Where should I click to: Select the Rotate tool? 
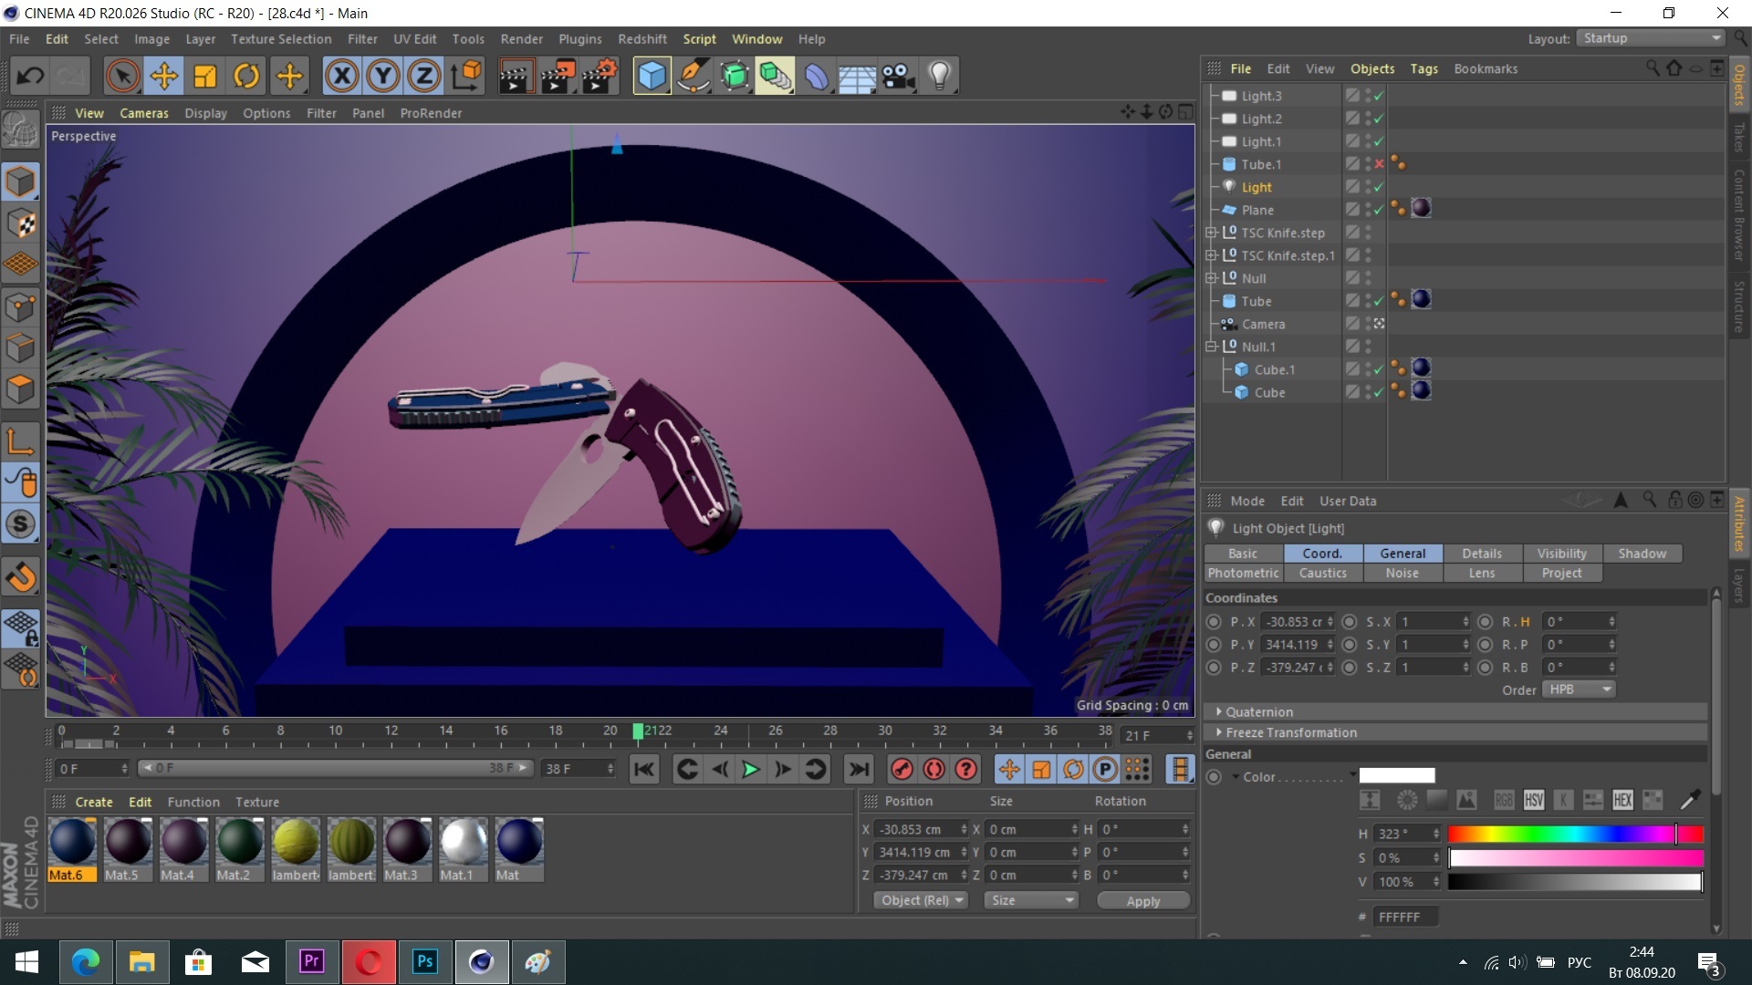click(246, 77)
